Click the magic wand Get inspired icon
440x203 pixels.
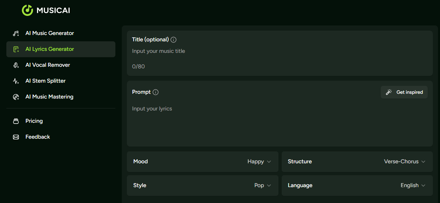point(389,92)
